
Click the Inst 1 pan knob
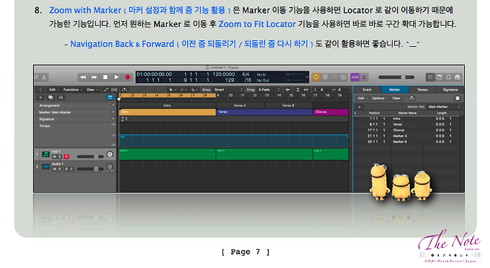[110, 154]
